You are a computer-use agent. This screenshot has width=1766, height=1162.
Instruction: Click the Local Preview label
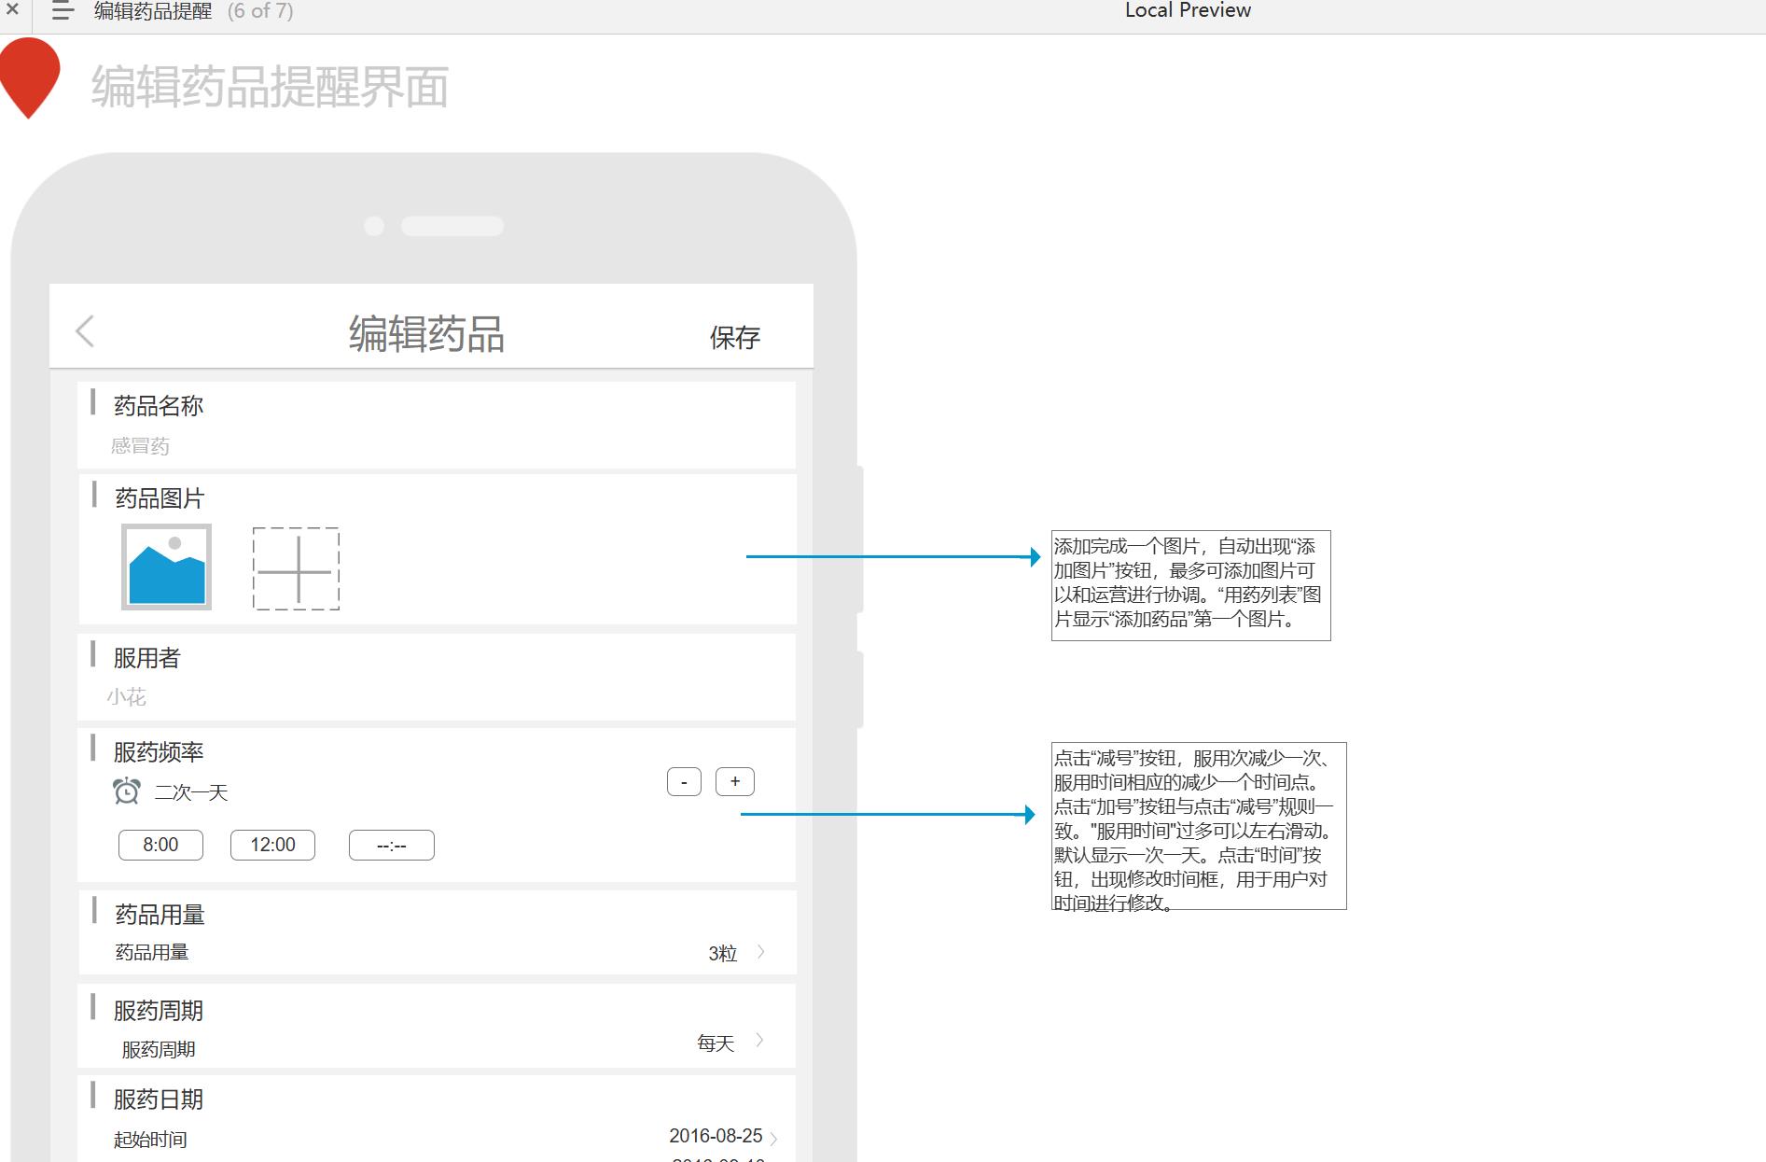[1188, 10]
